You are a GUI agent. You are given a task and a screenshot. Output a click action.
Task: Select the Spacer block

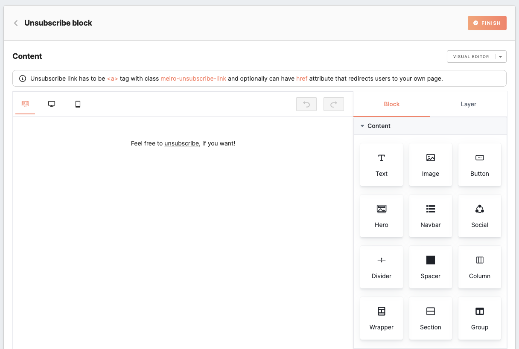click(x=431, y=267)
